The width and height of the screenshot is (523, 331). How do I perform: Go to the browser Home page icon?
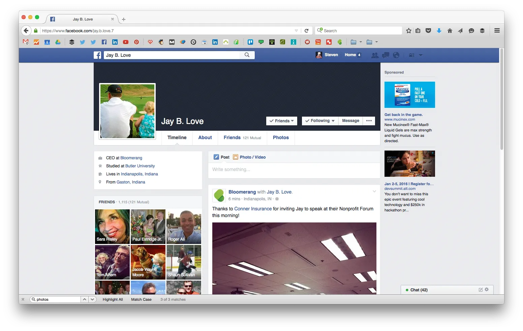[x=450, y=31]
